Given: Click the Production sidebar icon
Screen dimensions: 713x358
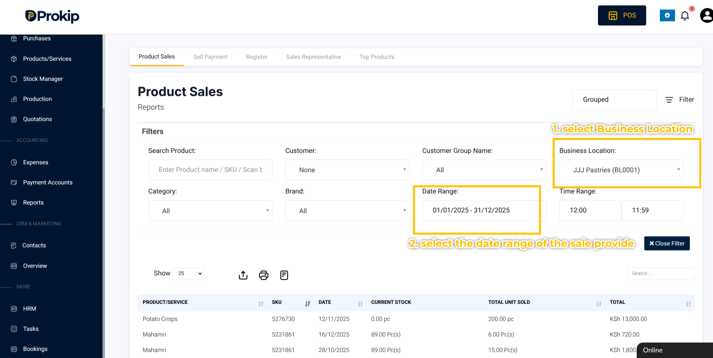Looking at the screenshot, I should point(14,99).
